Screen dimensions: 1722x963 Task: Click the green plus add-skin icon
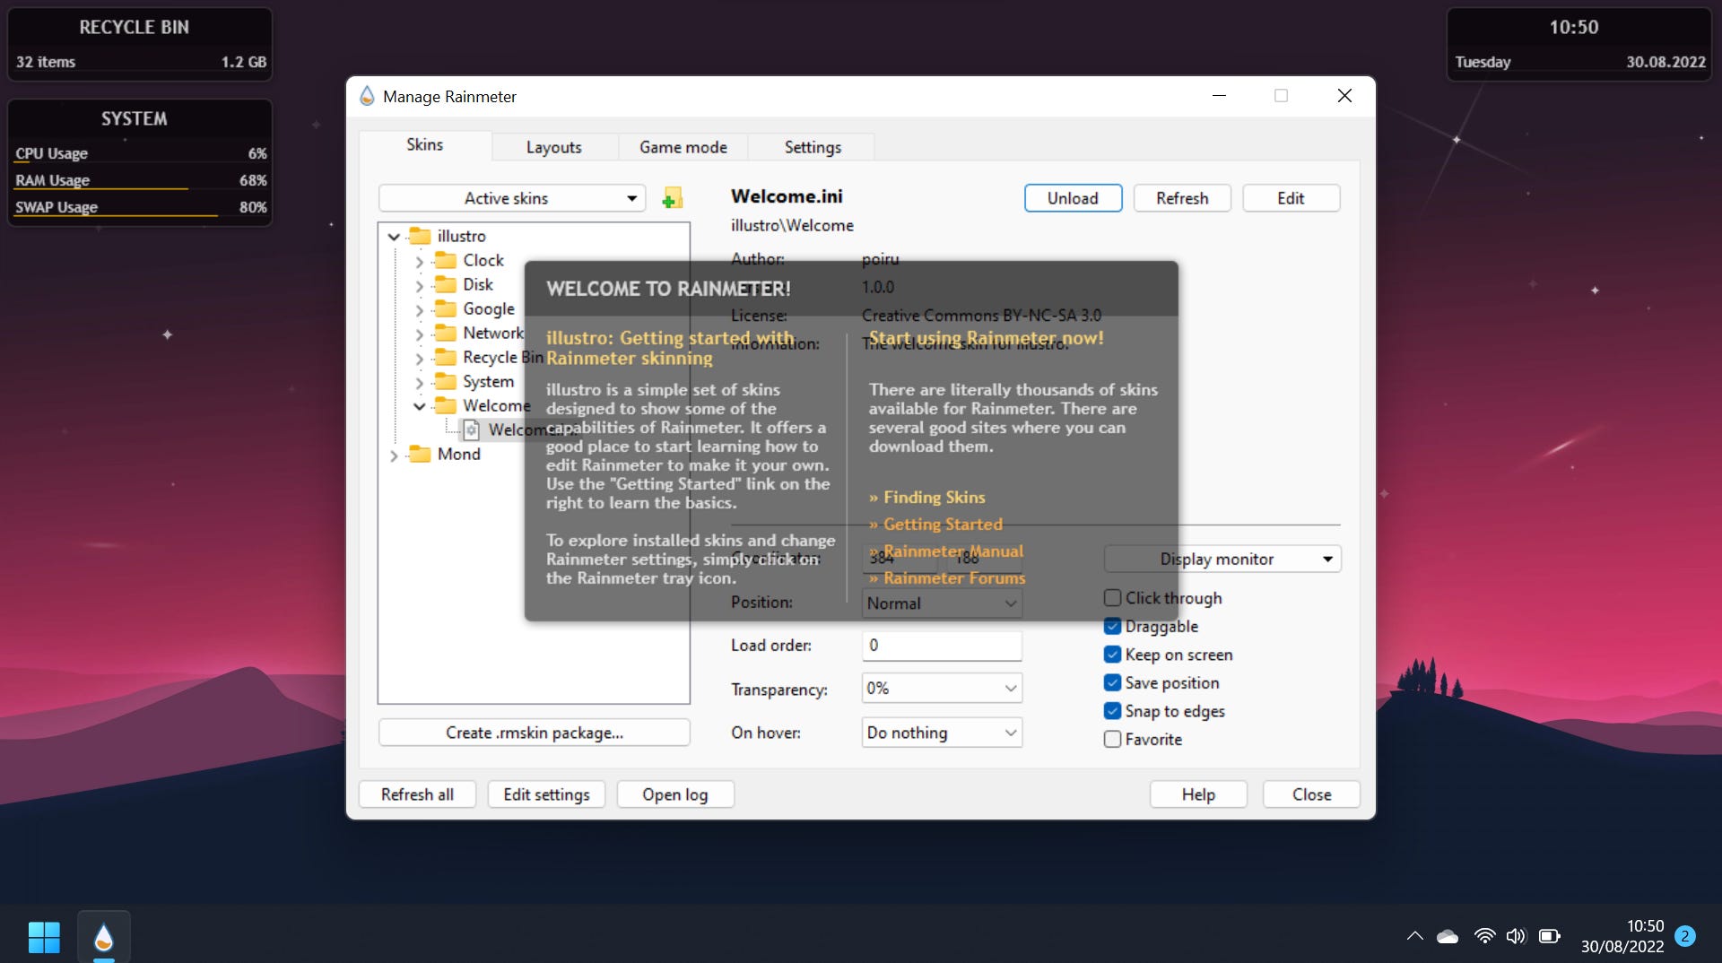672,198
